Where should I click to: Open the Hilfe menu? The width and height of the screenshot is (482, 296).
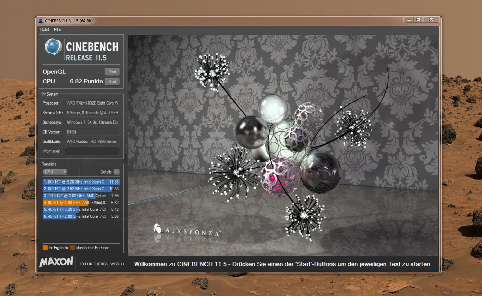(x=57, y=30)
